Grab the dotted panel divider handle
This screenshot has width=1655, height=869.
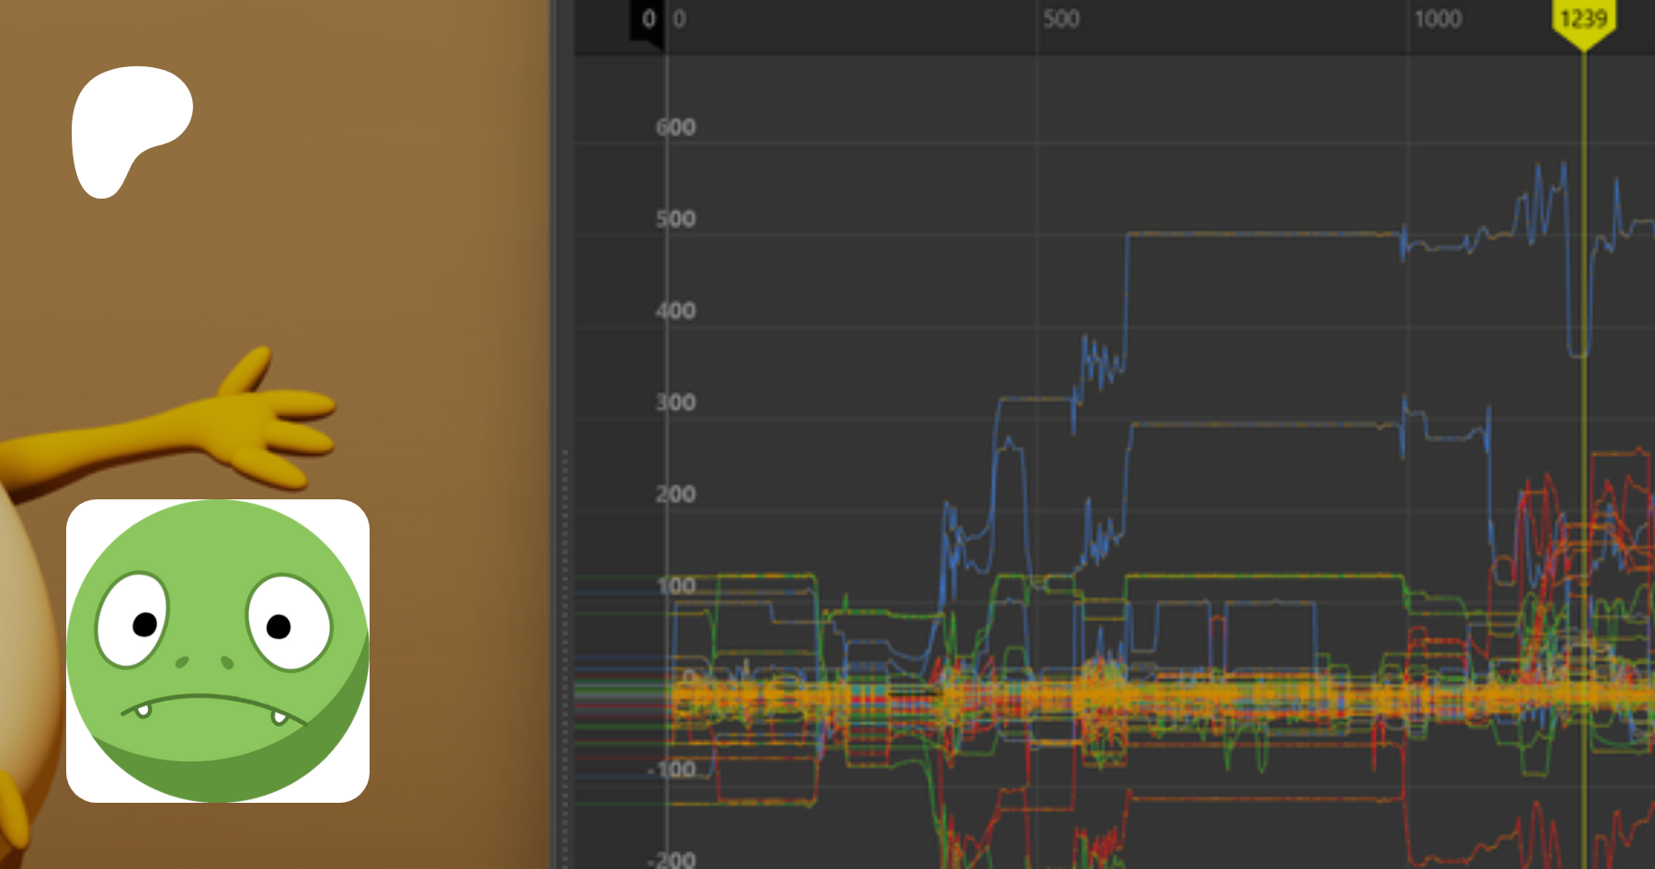click(x=565, y=644)
